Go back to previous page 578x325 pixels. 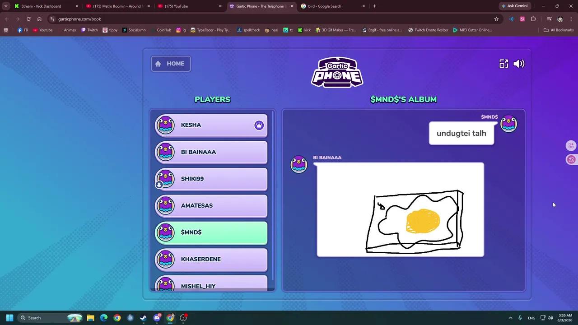[x=7, y=19]
